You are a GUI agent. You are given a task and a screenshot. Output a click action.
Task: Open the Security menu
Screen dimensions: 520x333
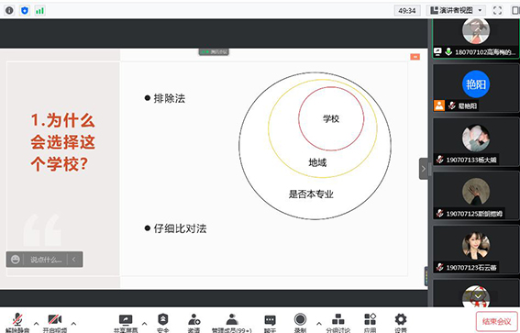pyautogui.click(x=163, y=323)
